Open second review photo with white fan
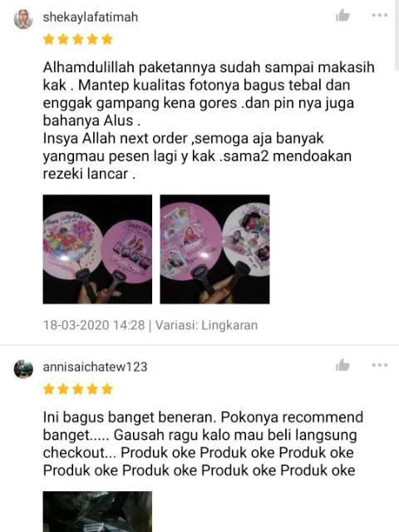Image resolution: width=399 pixels, height=532 pixels. point(214,249)
